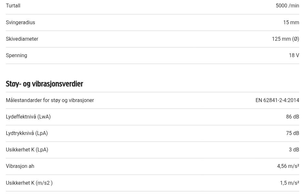Click the 75 dB value
Viewport: 307px width, 196px height.
292,133
